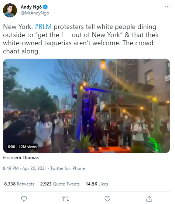View the 14.5K Likes list
Viewport: 175px width, 204px height.
[x=97, y=184]
